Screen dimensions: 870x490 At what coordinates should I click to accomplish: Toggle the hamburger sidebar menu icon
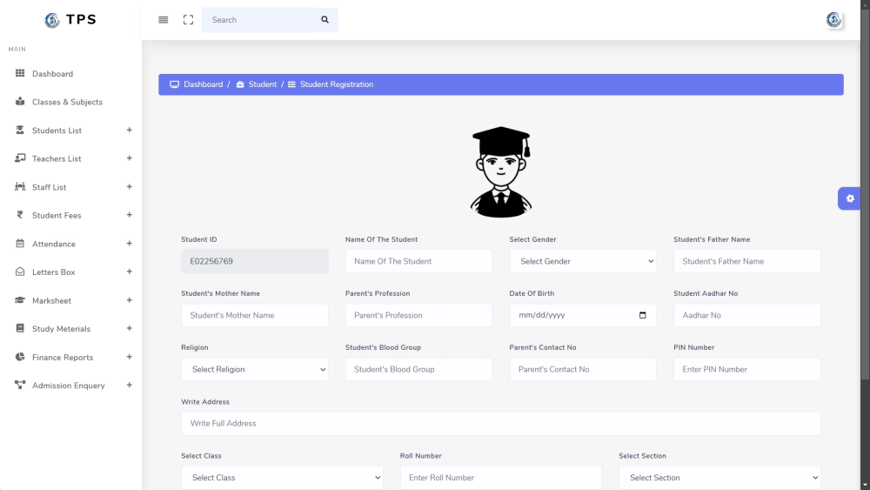pos(164,20)
